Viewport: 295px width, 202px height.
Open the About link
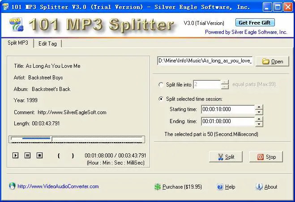pos(271,187)
